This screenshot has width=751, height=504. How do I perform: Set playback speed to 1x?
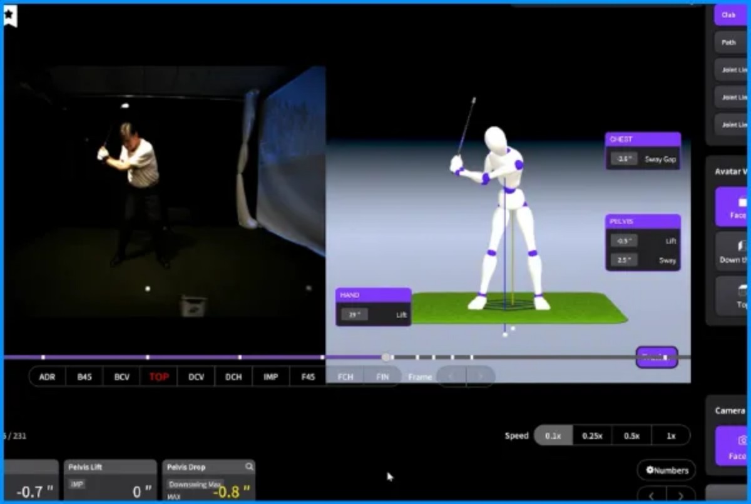point(670,436)
